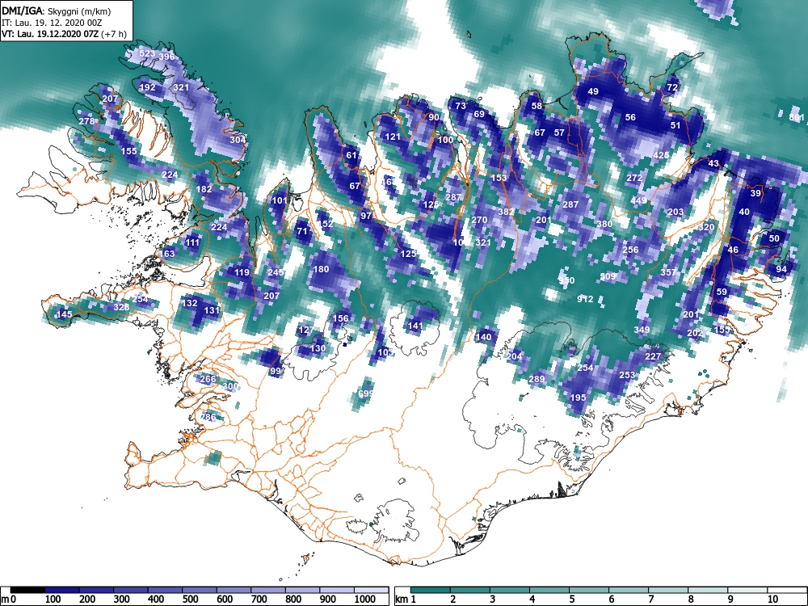The image size is (808, 606).
Task: Click the visibility value 192
Action: (x=147, y=87)
